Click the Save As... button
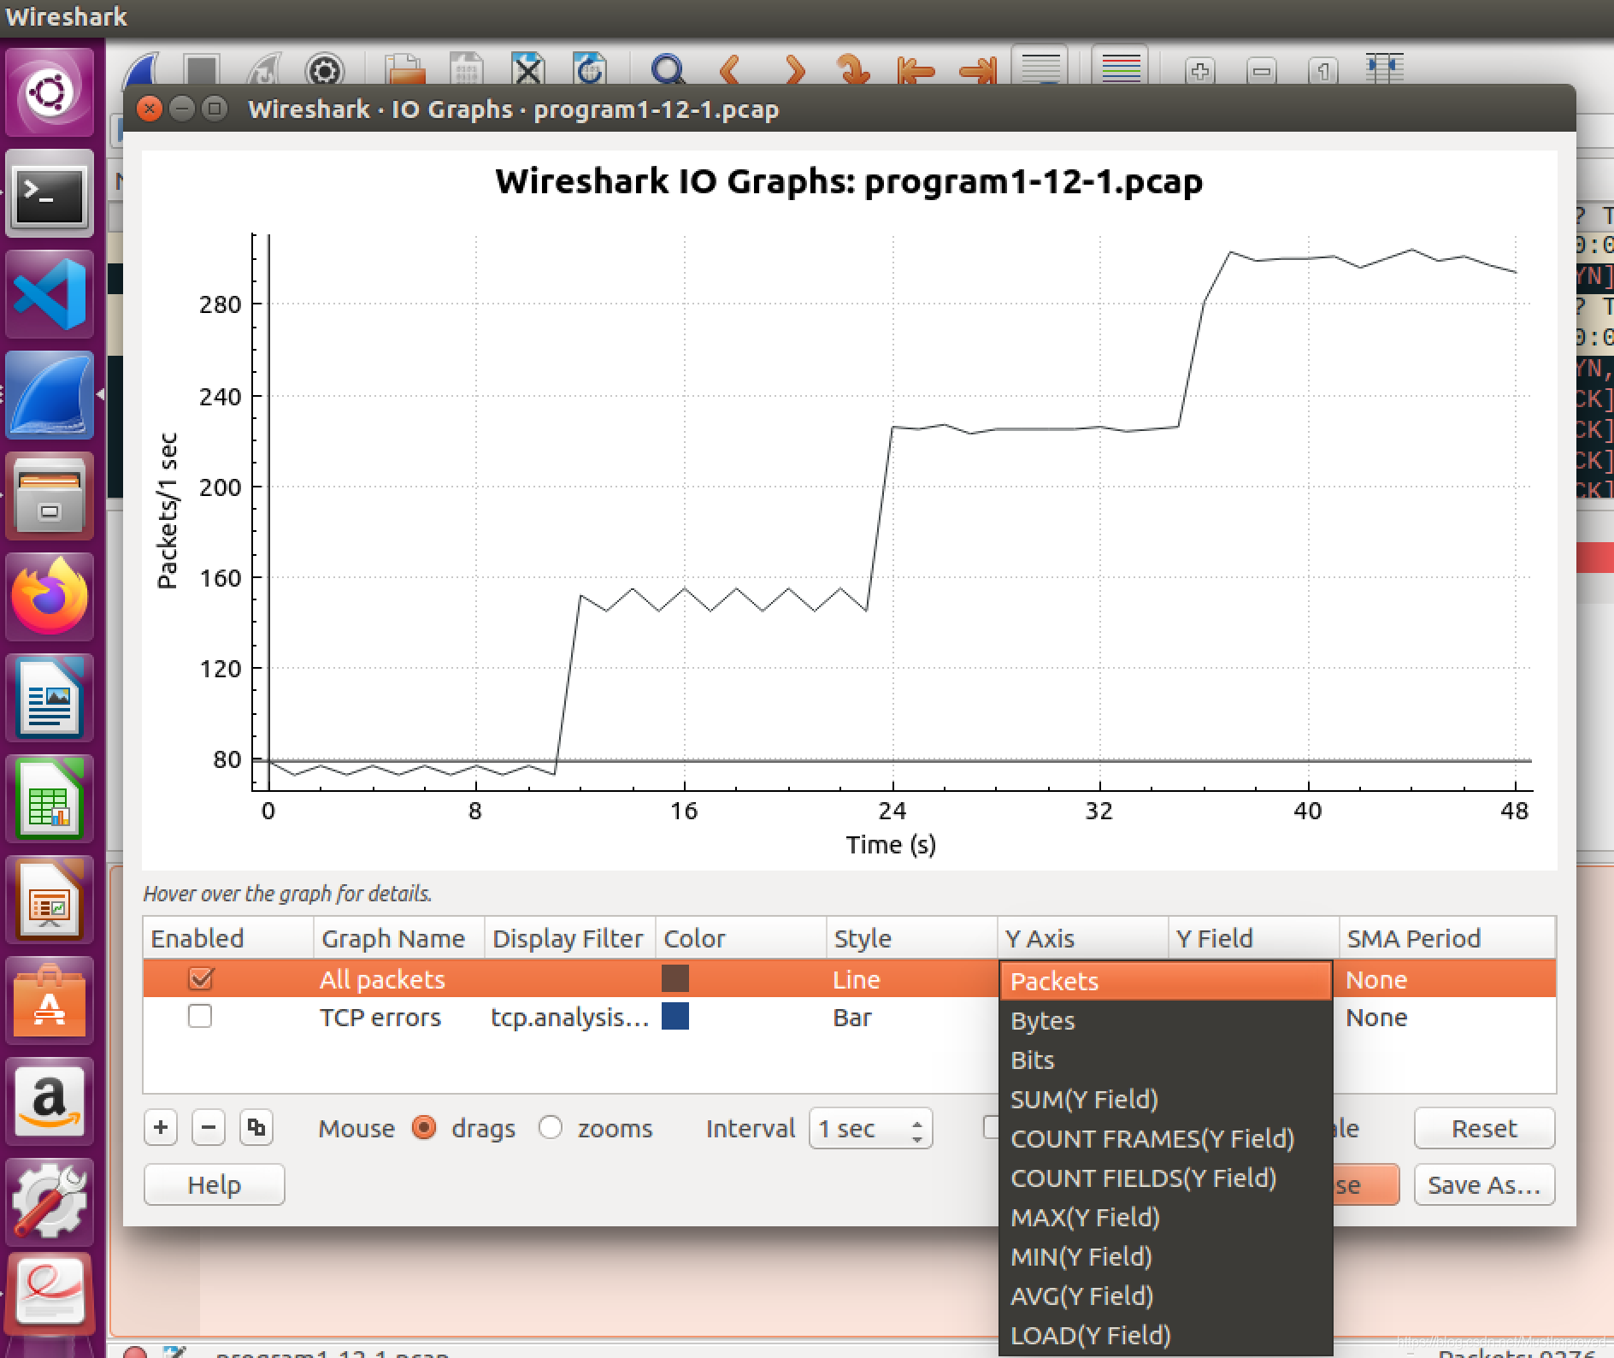1614x1358 pixels. tap(1484, 1184)
